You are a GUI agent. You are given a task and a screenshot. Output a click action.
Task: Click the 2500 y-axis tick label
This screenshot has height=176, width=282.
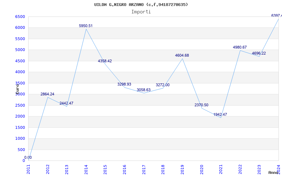click(20, 105)
